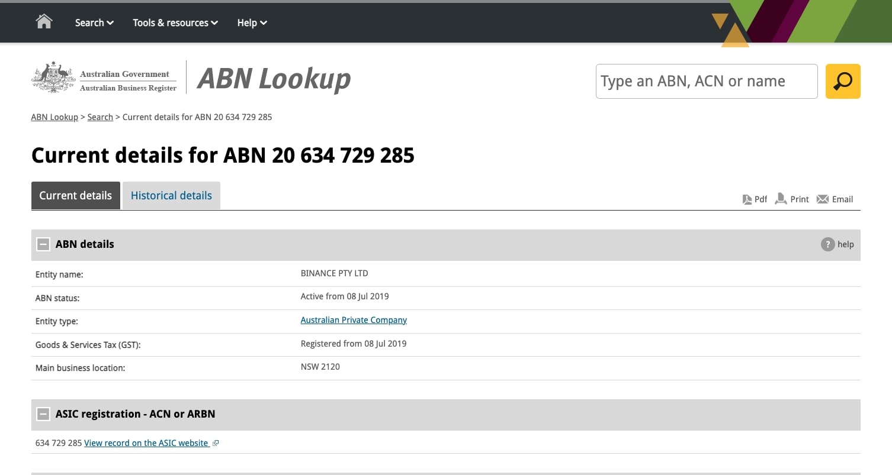Image resolution: width=892 pixels, height=475 pixels.
Task: Select the Current details tab
Action: 76,196
